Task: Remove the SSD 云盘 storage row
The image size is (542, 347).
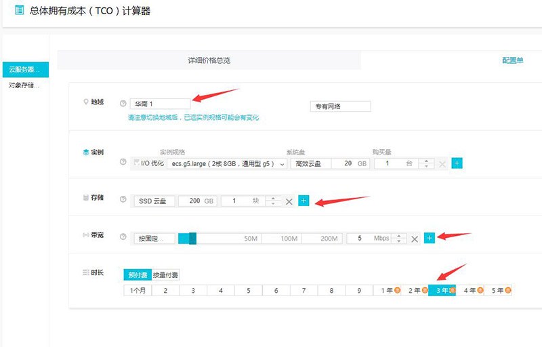Action: pos(289,201)
